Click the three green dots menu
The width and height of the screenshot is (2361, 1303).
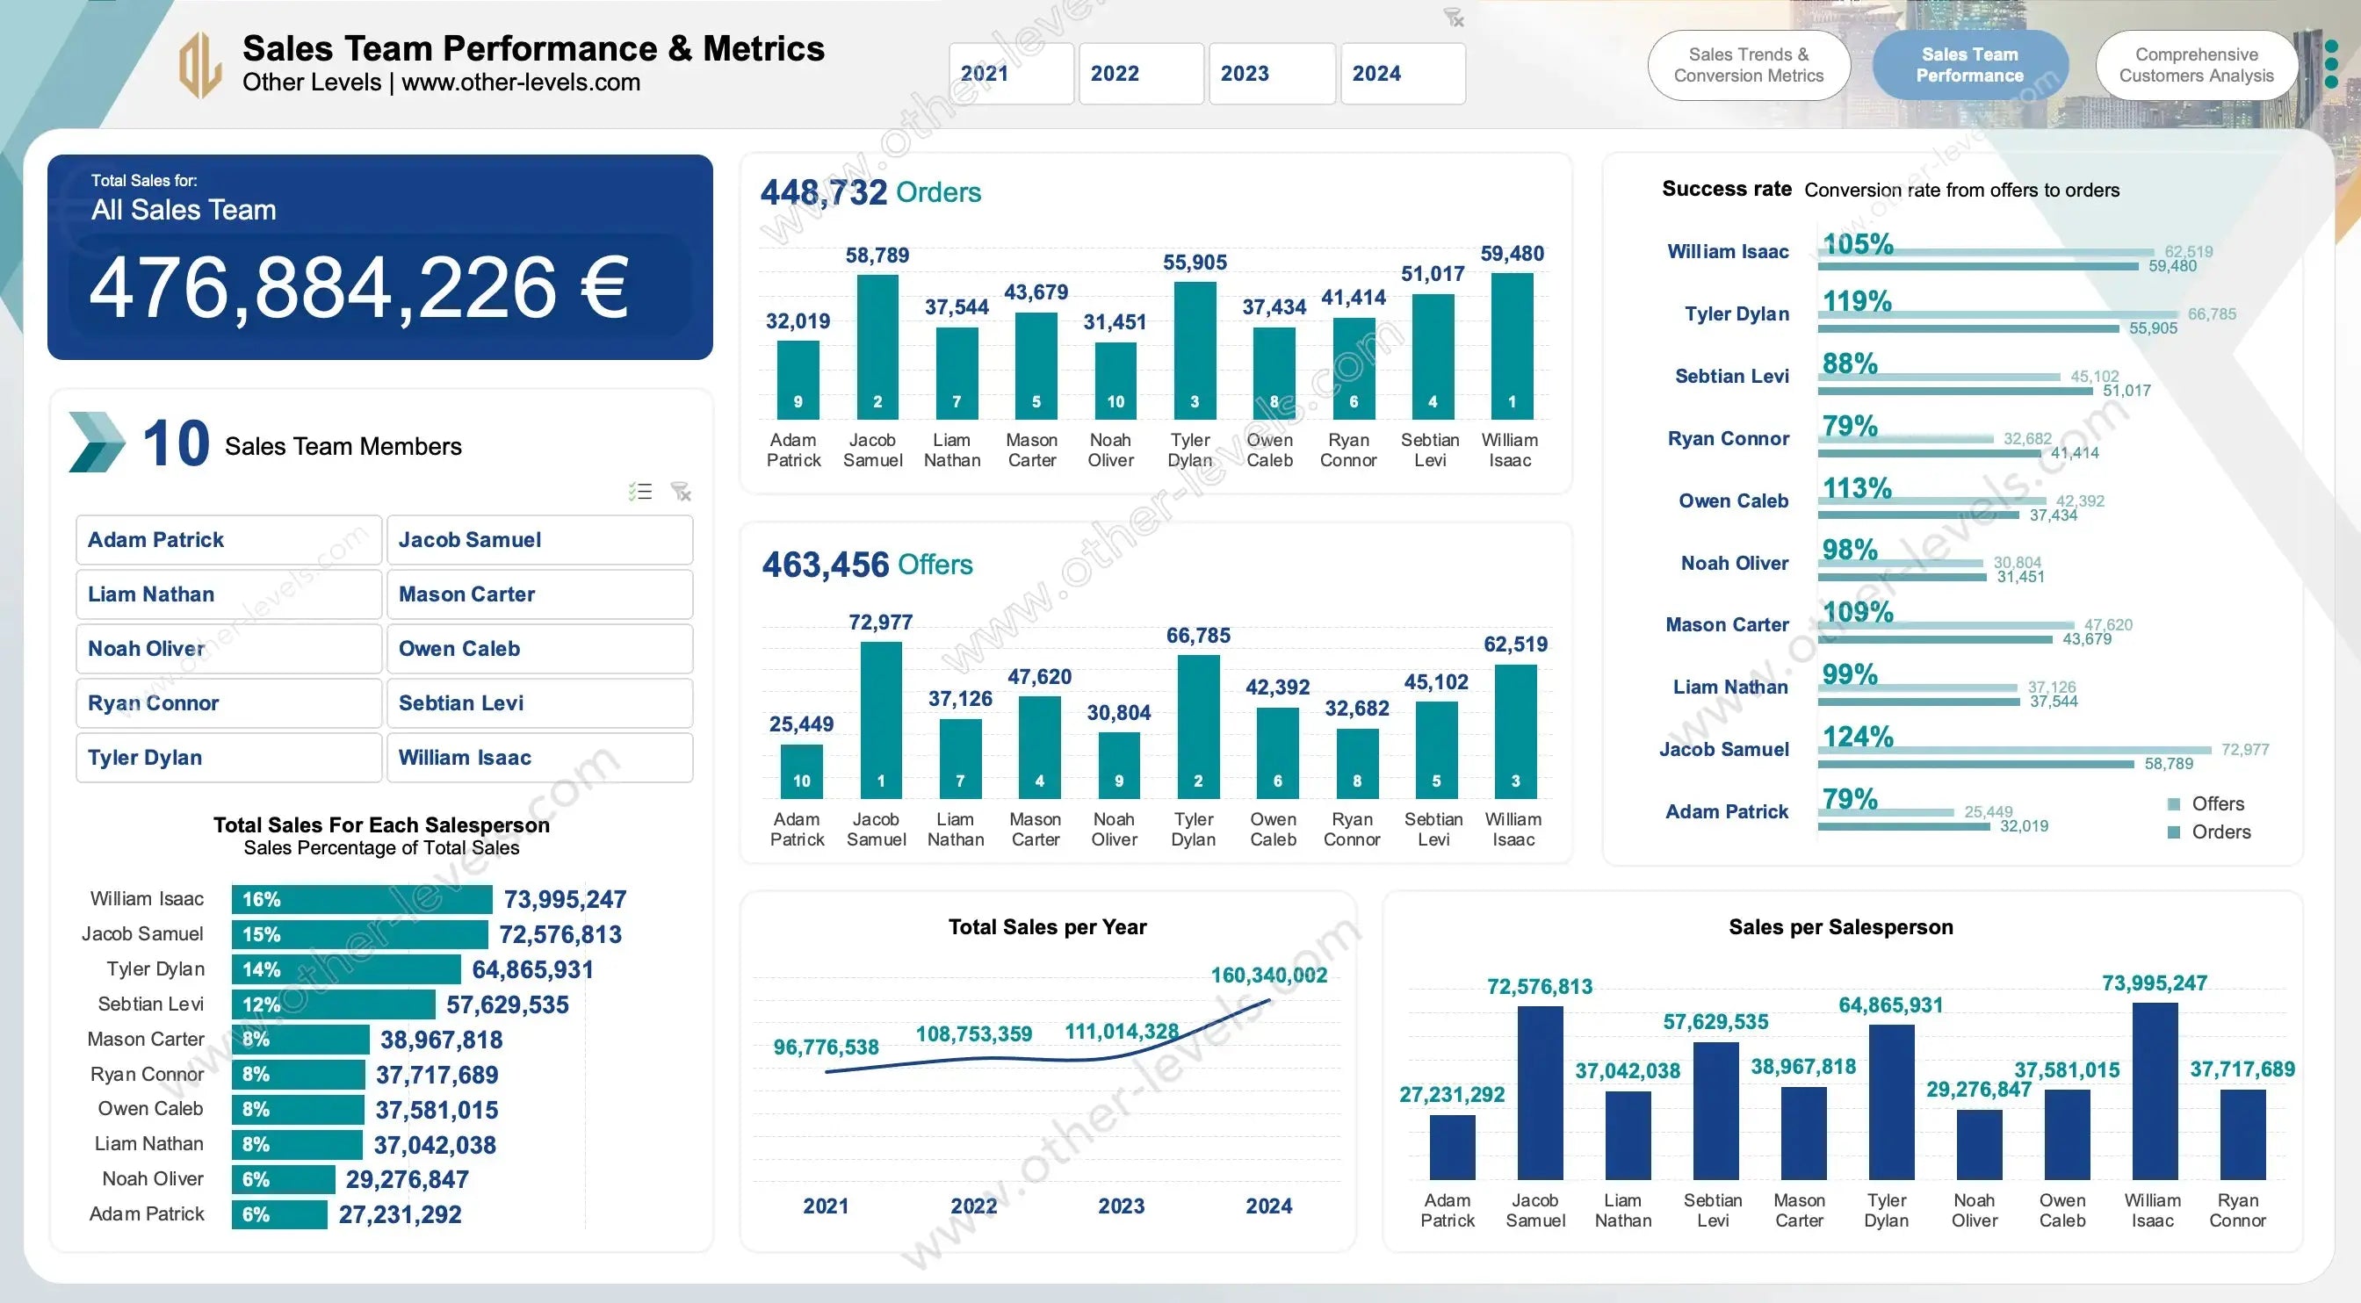2332,64
